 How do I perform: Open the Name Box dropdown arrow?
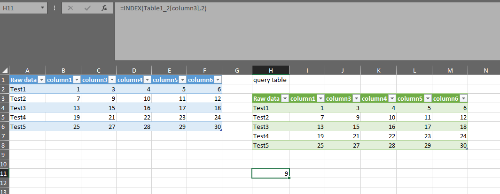click(x=42, y=8)
